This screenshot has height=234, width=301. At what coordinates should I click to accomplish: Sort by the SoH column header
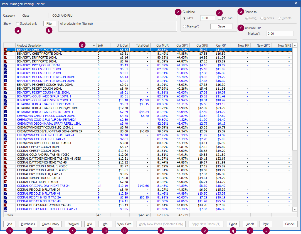(x=103, y=45)
